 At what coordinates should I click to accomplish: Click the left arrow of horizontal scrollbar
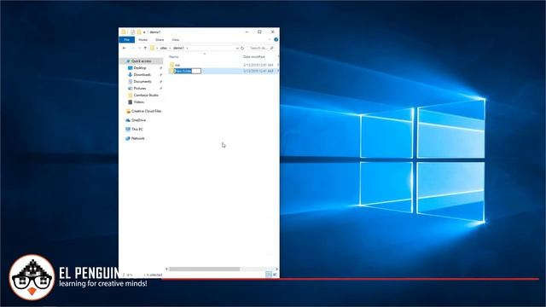[166, 269]
